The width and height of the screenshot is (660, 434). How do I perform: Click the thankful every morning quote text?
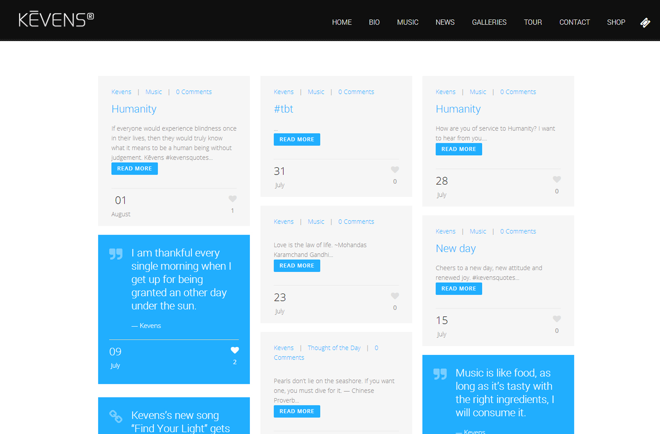tap(181, 279)
